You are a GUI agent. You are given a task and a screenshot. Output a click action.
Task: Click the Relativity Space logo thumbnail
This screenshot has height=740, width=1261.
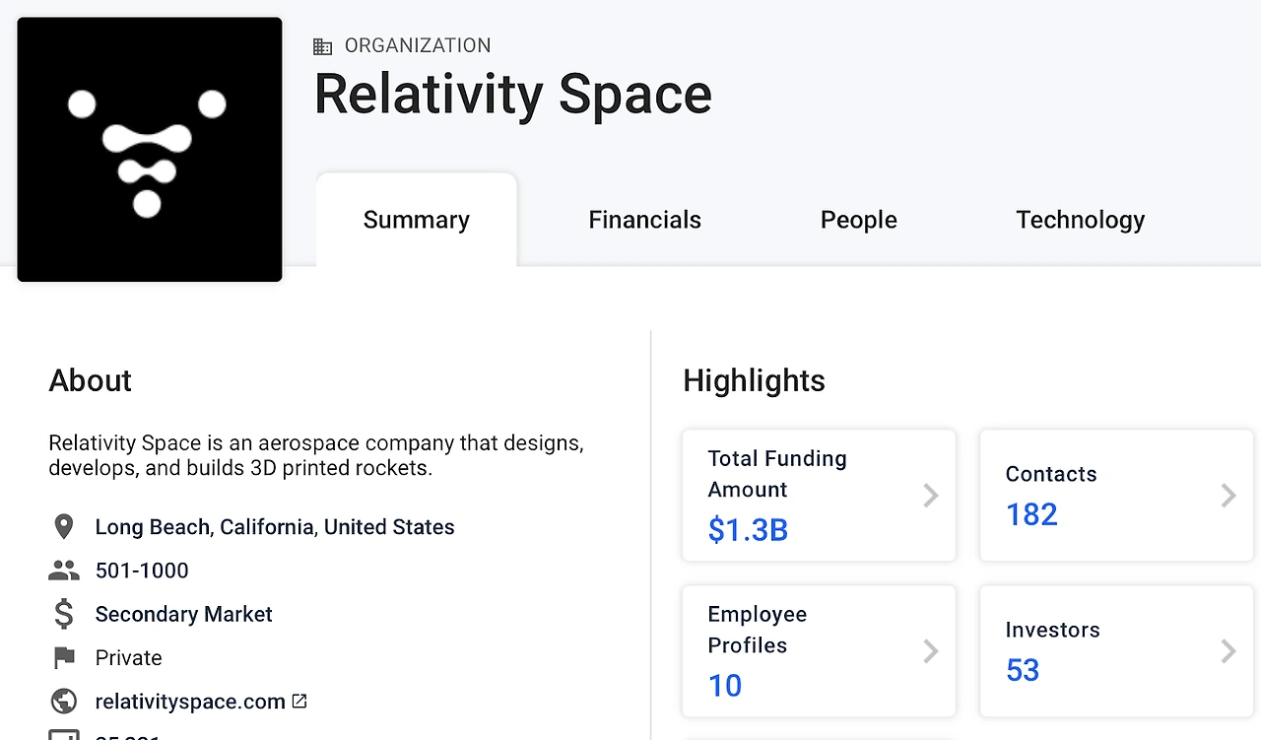(x=150, y=150)
